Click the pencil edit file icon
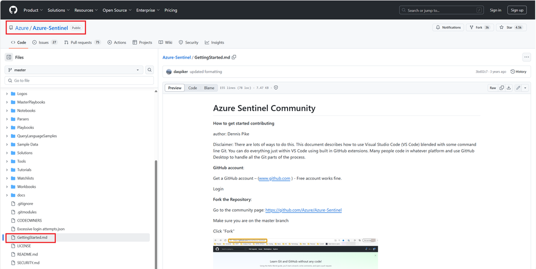This screenshot has height=269, width=536. pos(518,88)
